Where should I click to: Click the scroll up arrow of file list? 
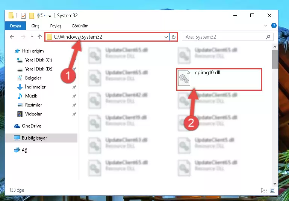(275, 47)
